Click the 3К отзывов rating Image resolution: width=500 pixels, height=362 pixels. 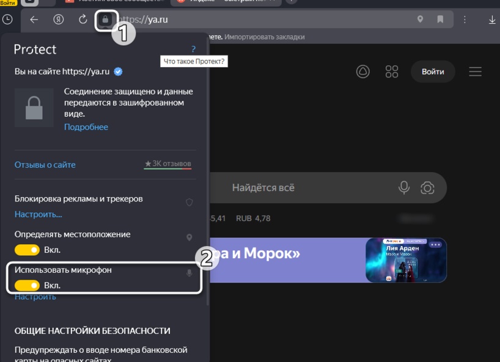click(x=167, y=164)
